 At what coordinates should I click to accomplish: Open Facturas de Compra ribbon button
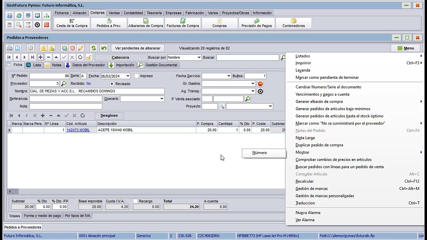[183, 23]
